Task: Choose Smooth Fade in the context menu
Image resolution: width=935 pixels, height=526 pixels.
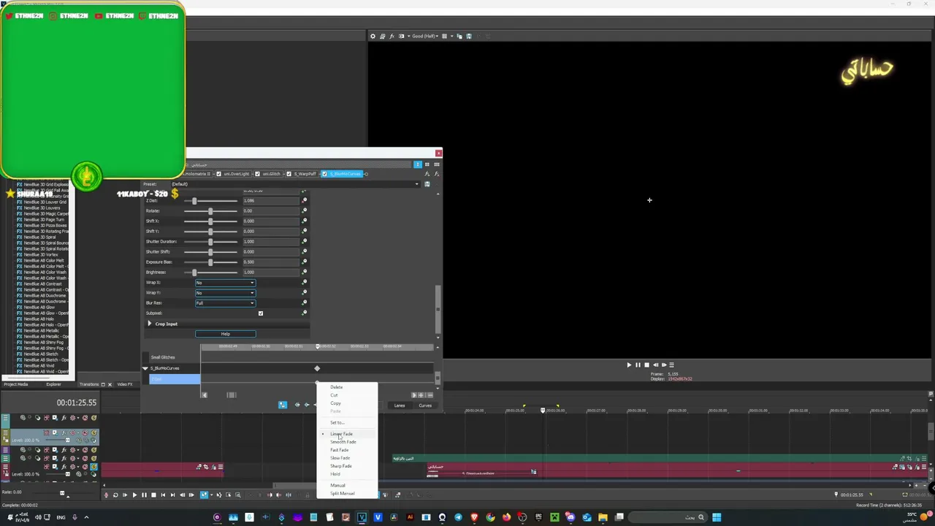Action: 343,442
